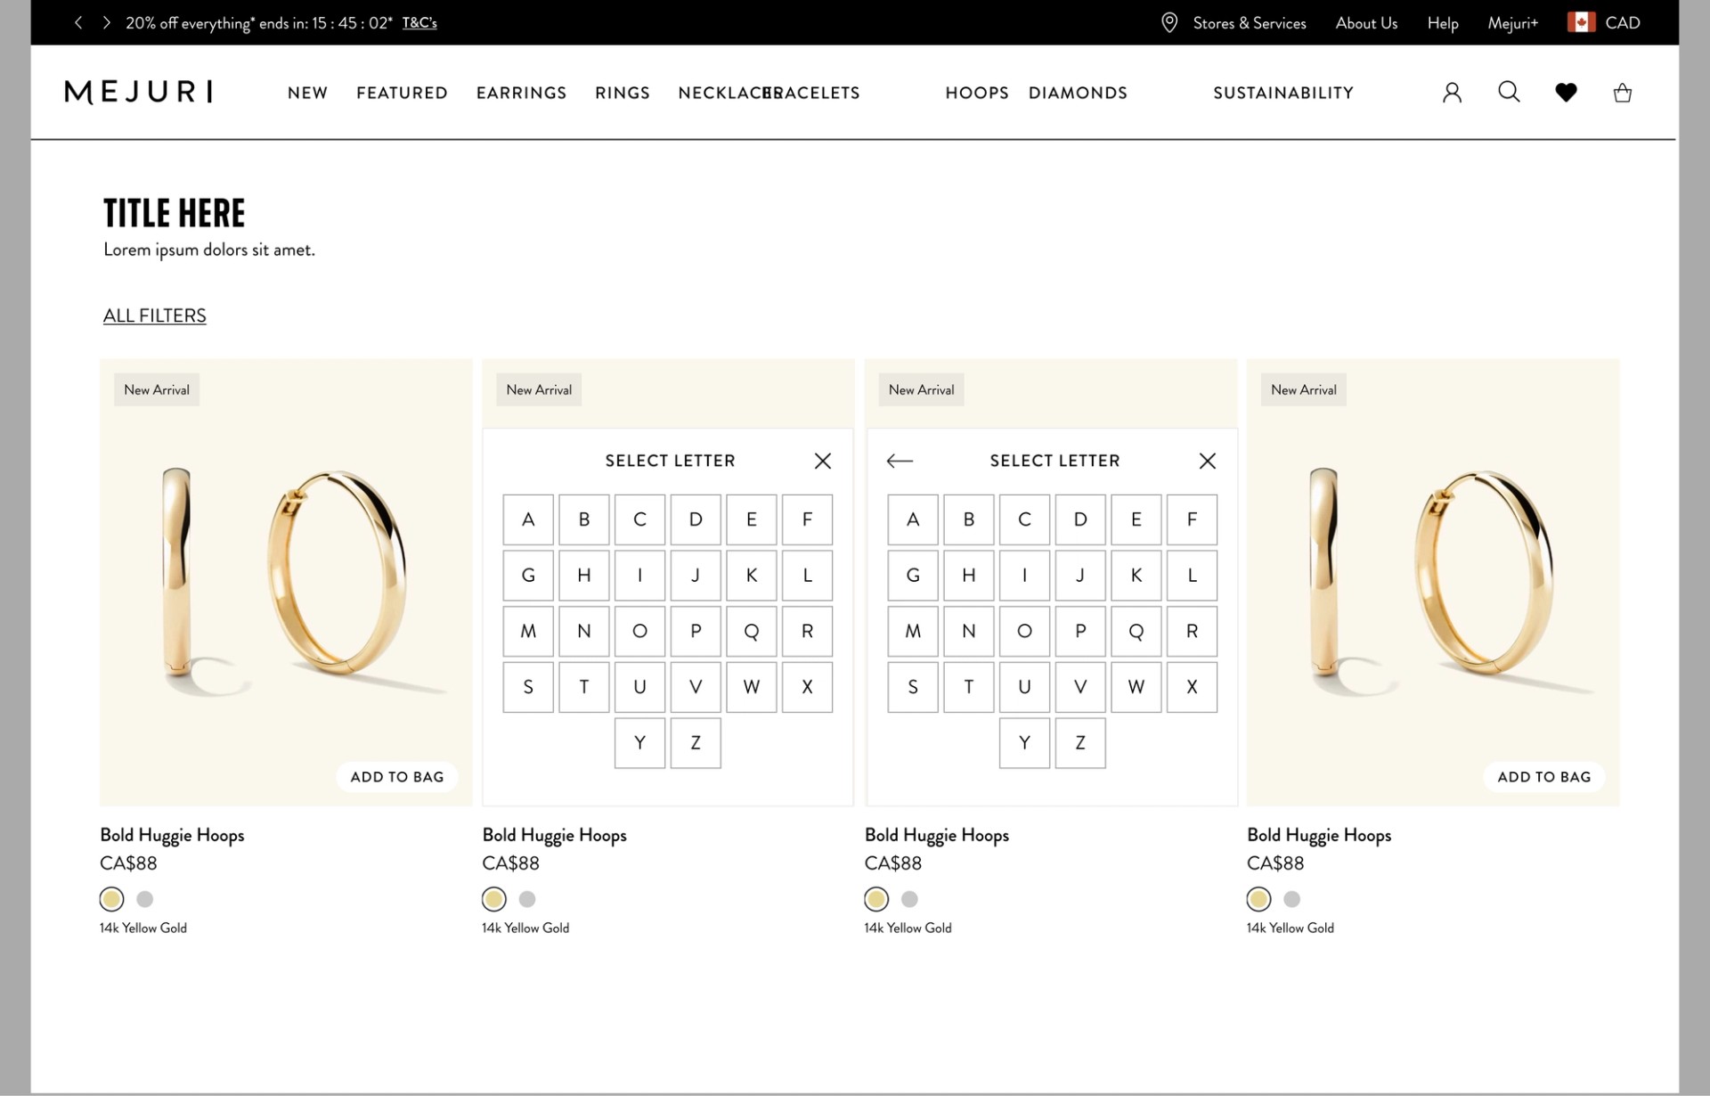Select silver swatch on the fourth product
This screenshot has height=1096, width=1710.
1291,899
